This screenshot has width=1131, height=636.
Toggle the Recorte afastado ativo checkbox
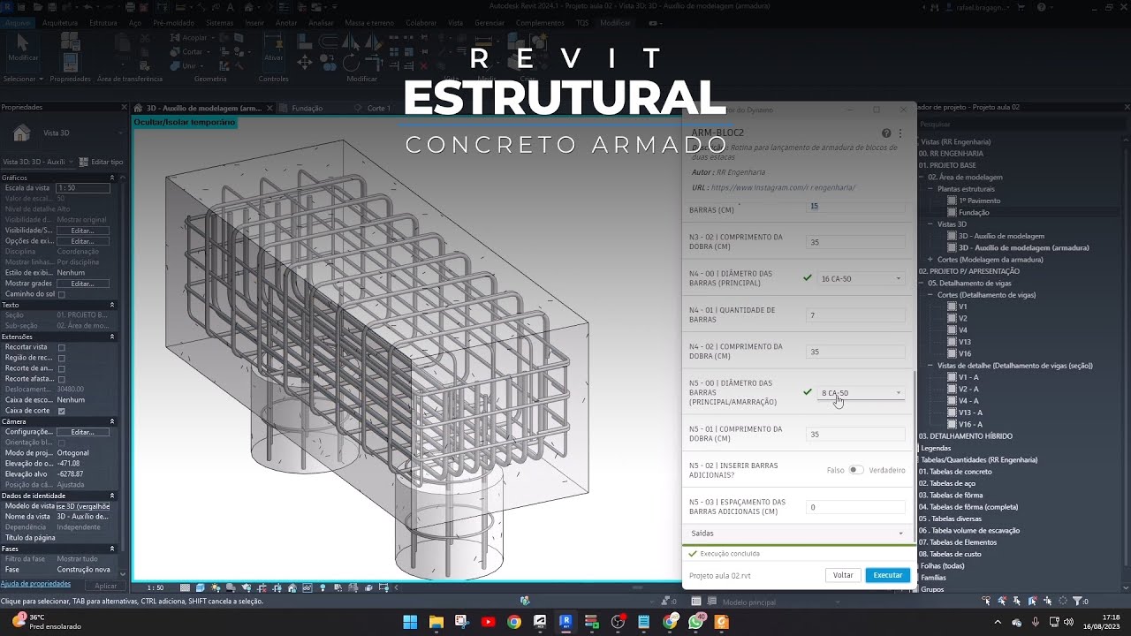(x=61, y=379)
